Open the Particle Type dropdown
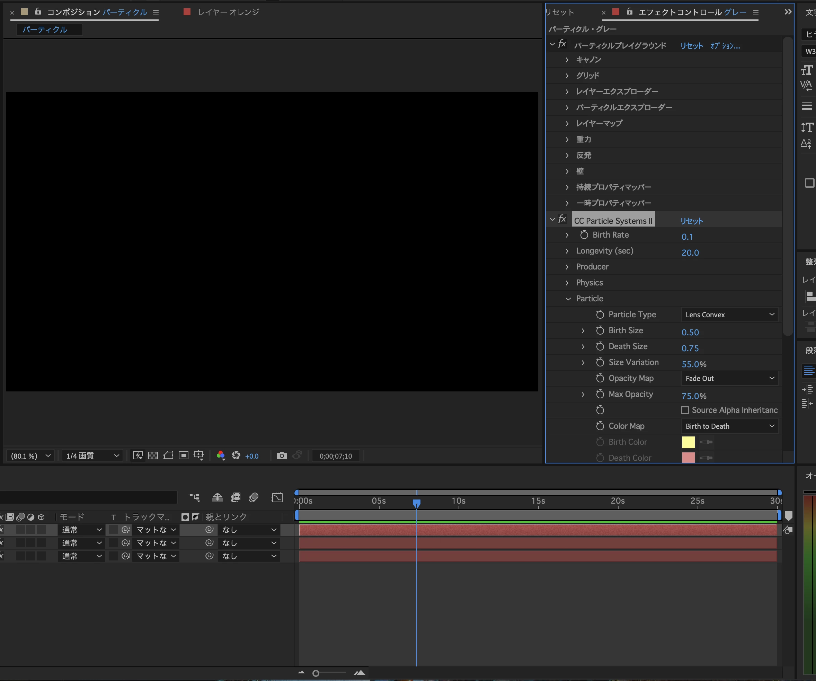816x681 pixels. point(729,315)
